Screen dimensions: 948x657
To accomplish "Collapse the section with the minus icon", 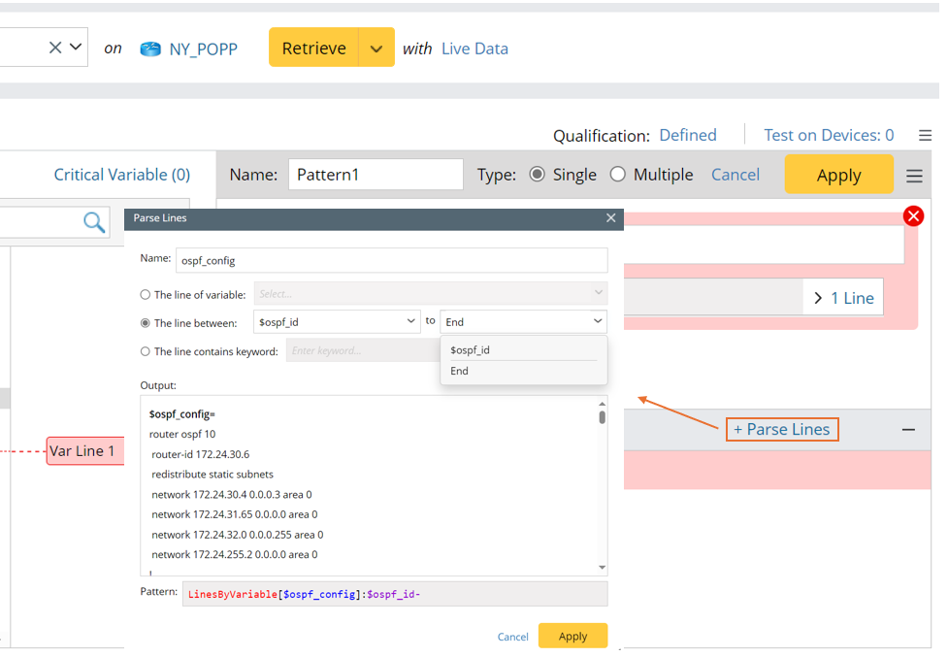I will [908, 430].
